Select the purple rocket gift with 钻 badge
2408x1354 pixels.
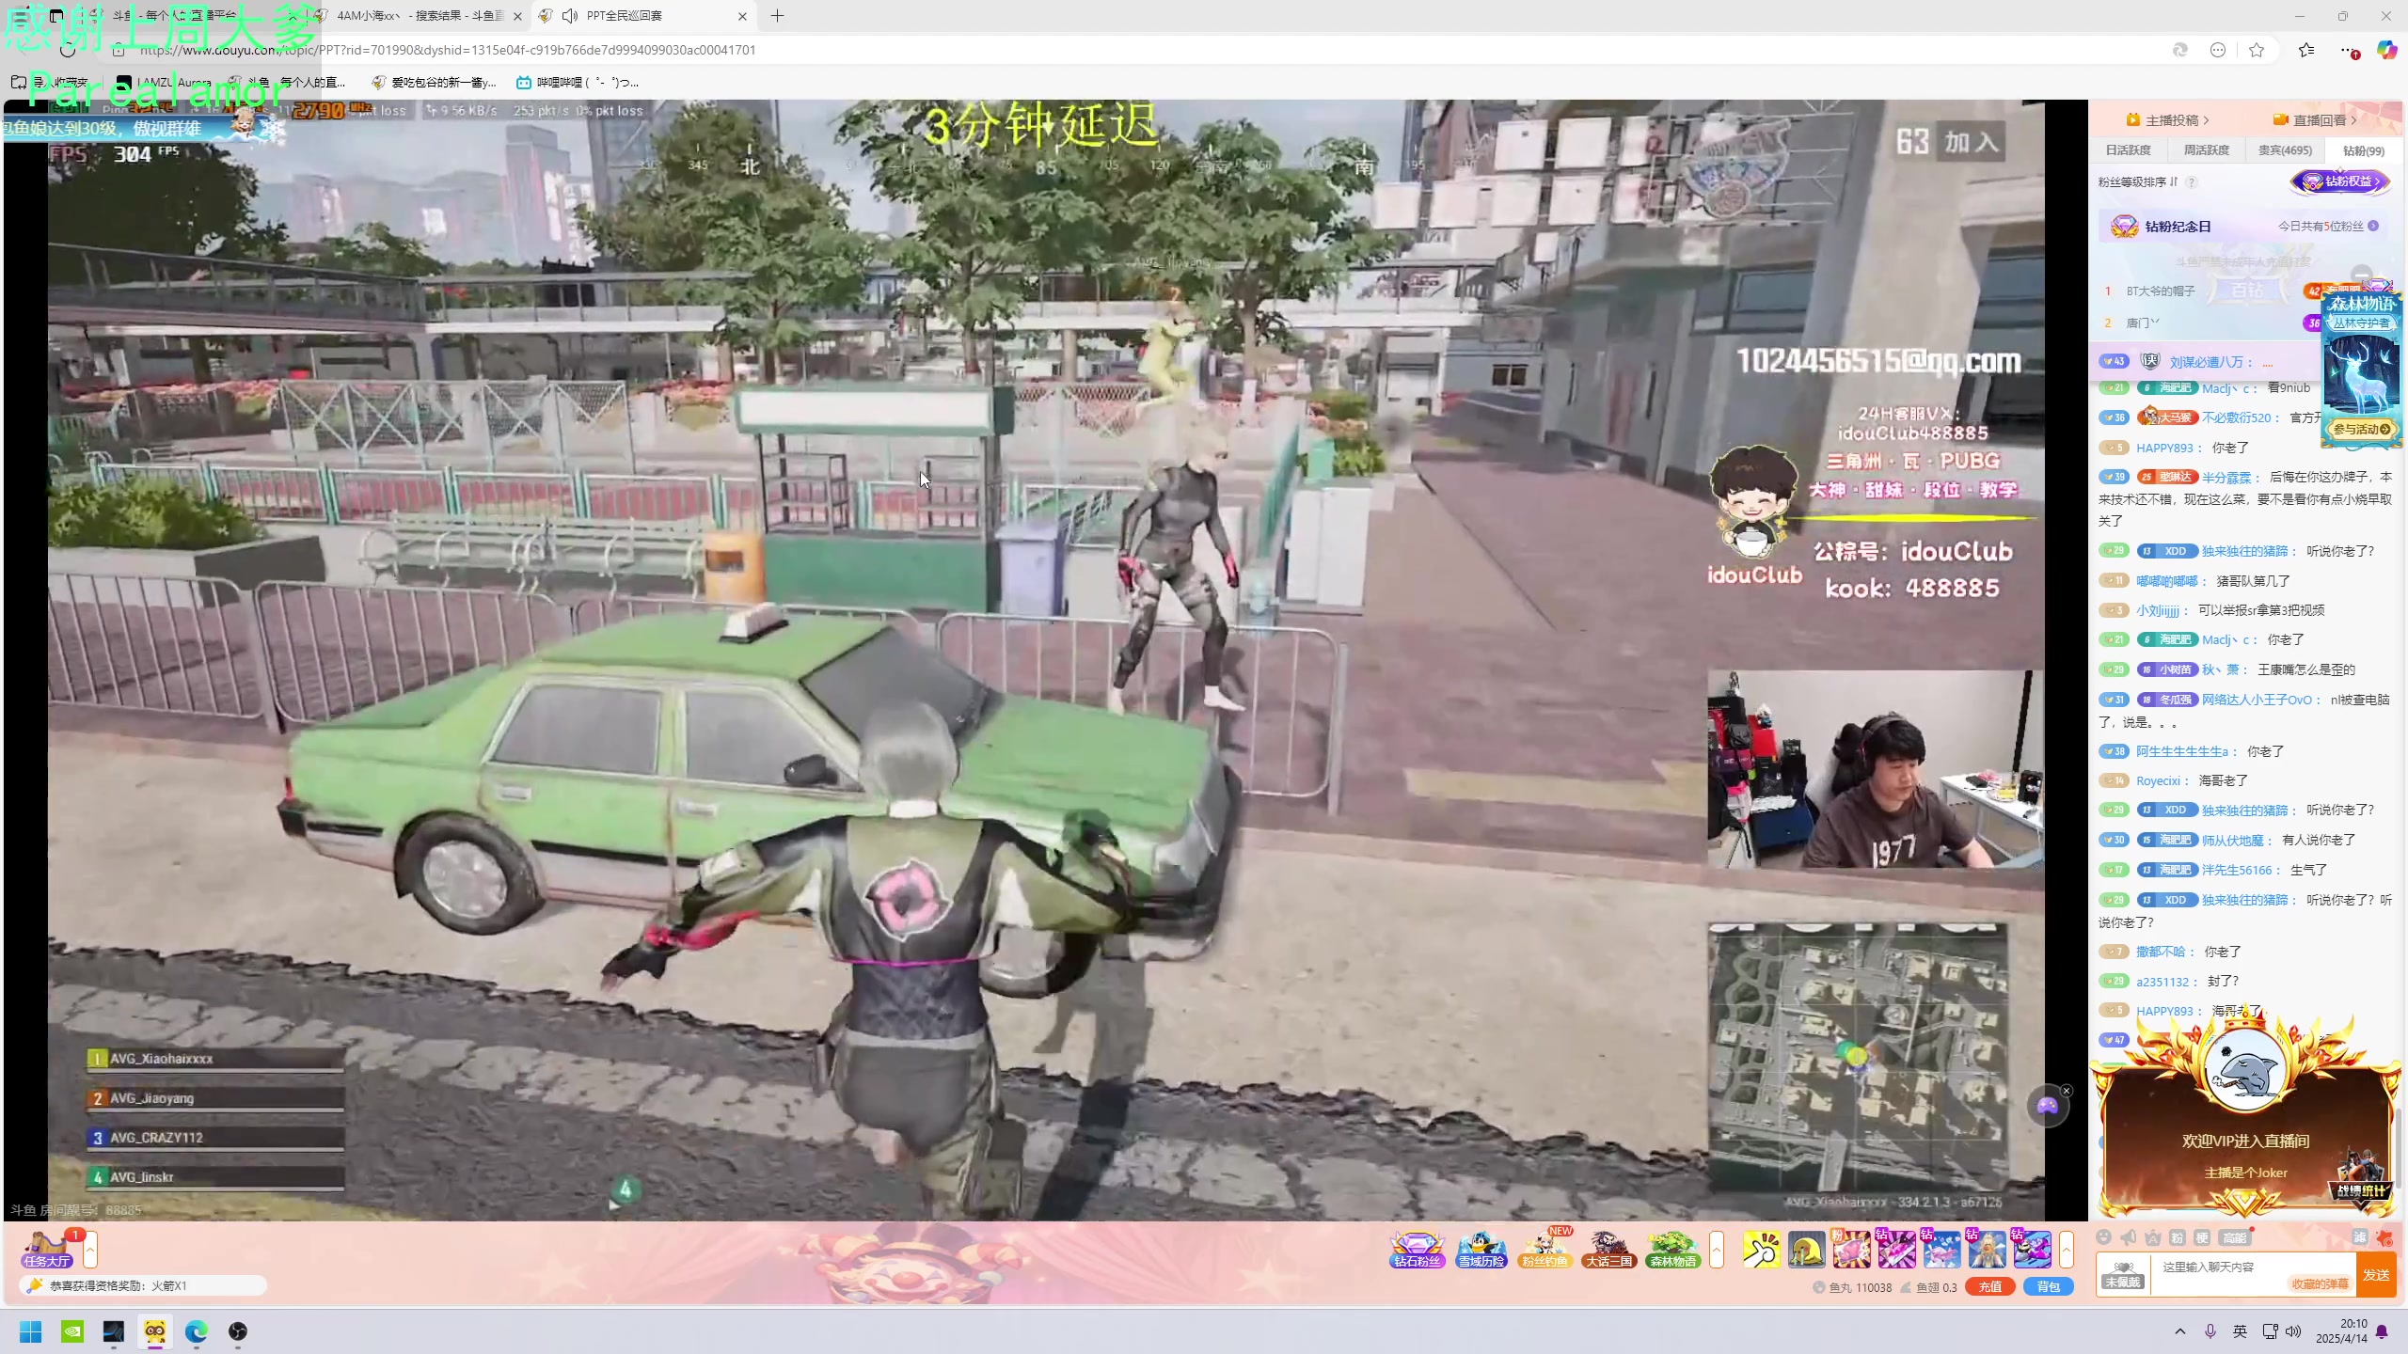click(2031, 1250)
